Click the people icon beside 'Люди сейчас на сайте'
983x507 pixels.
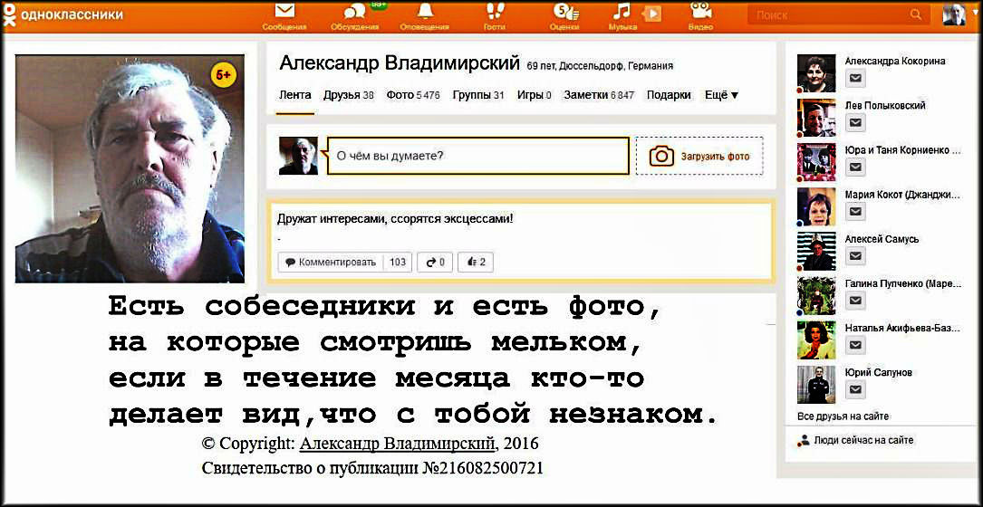(803, 441)
